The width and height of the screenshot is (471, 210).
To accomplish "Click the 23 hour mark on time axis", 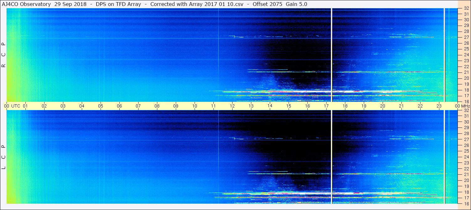I will (439, 106).
